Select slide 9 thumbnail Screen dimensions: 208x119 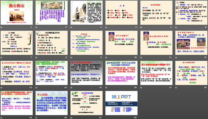coord(86,43)
